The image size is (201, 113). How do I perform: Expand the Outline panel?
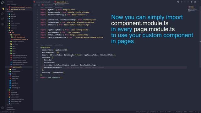click(x=10, y=105)
